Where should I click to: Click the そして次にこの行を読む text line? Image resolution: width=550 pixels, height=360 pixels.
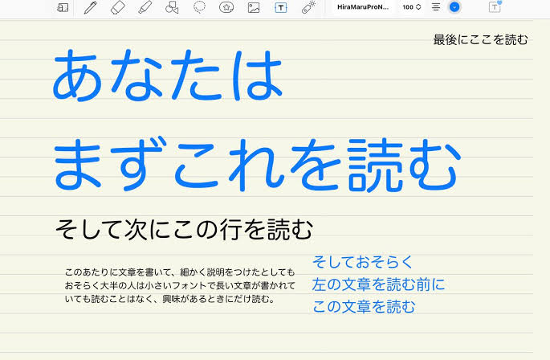(x=184, y=229)
